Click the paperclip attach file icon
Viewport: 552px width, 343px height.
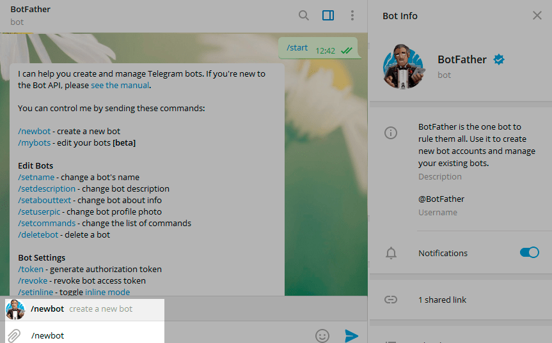point(13,335)
